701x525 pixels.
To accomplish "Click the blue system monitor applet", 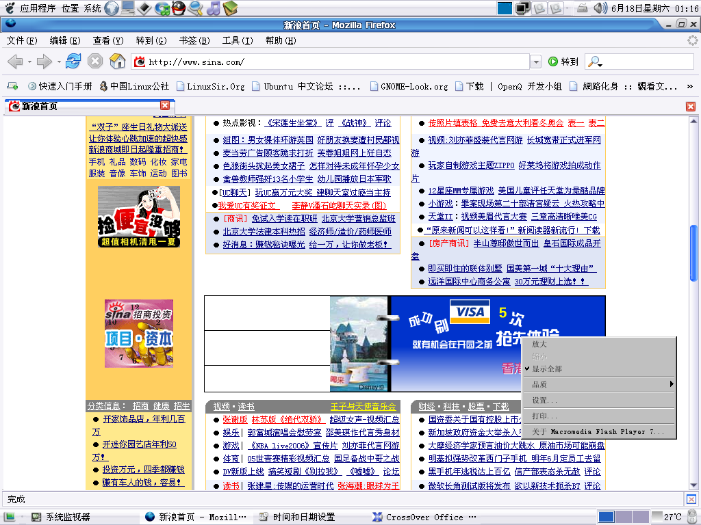I will [505, 8].
